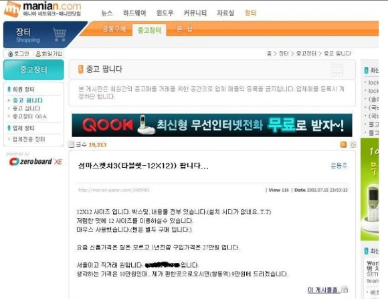Click the 중고 팝니다 board heading icon

point(81,69)
